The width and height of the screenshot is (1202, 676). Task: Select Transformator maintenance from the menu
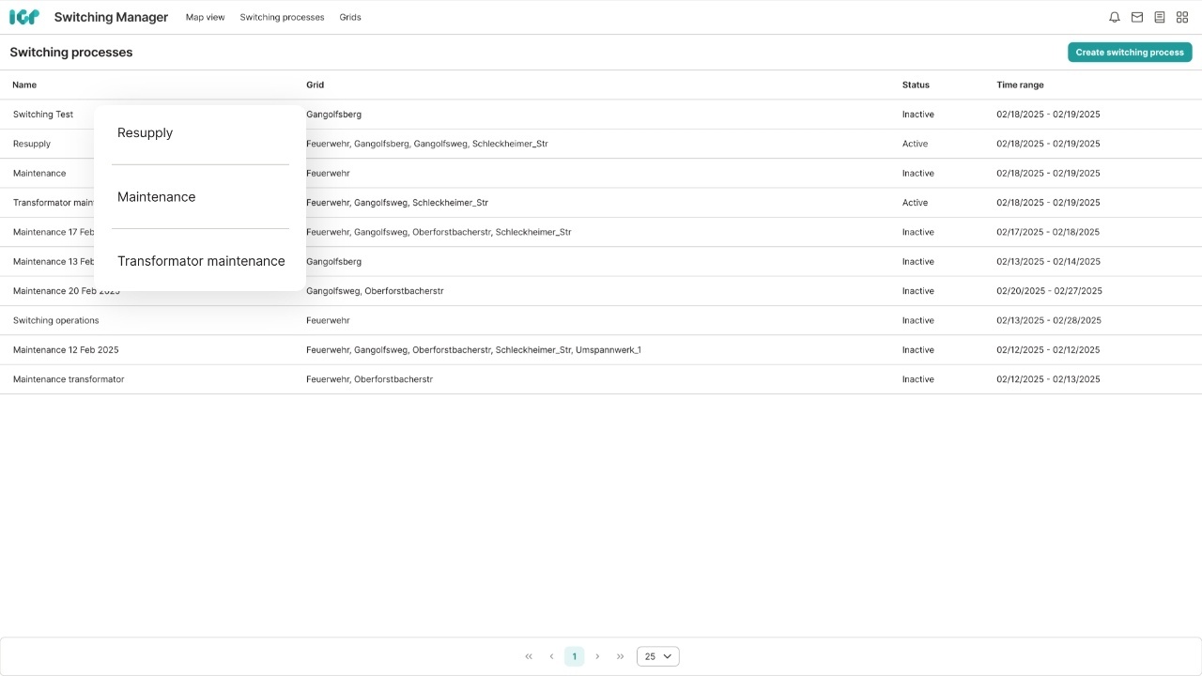point(201,261)
